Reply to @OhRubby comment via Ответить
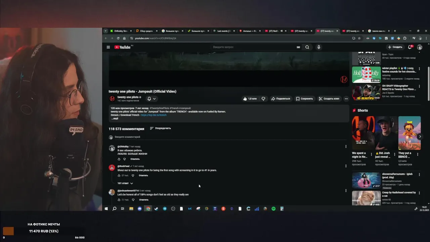Screen dimensions: 430x242 click(135, 159)
